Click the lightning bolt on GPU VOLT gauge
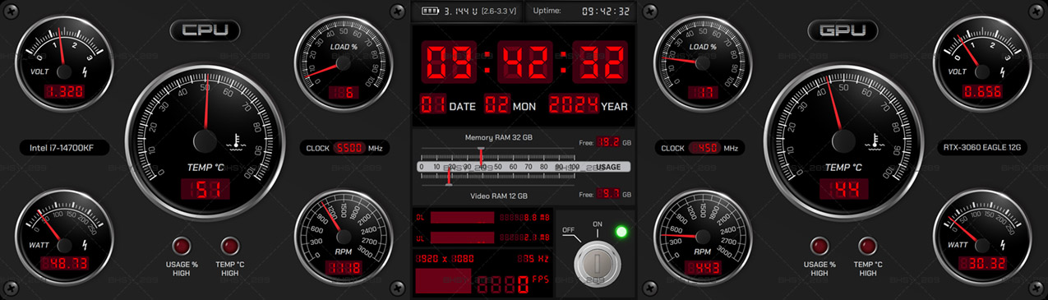The width and height of the screenshot is (1048, 300). (x=1003, y=72)
